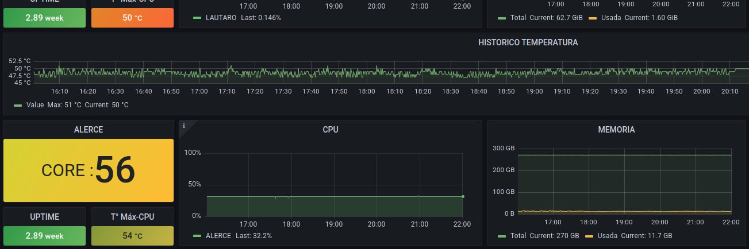Image resolution: width=749 pixels, height=249 pixels.
Task: Click the green swatch beside Total 270 GB
Action: pos(502,236)
